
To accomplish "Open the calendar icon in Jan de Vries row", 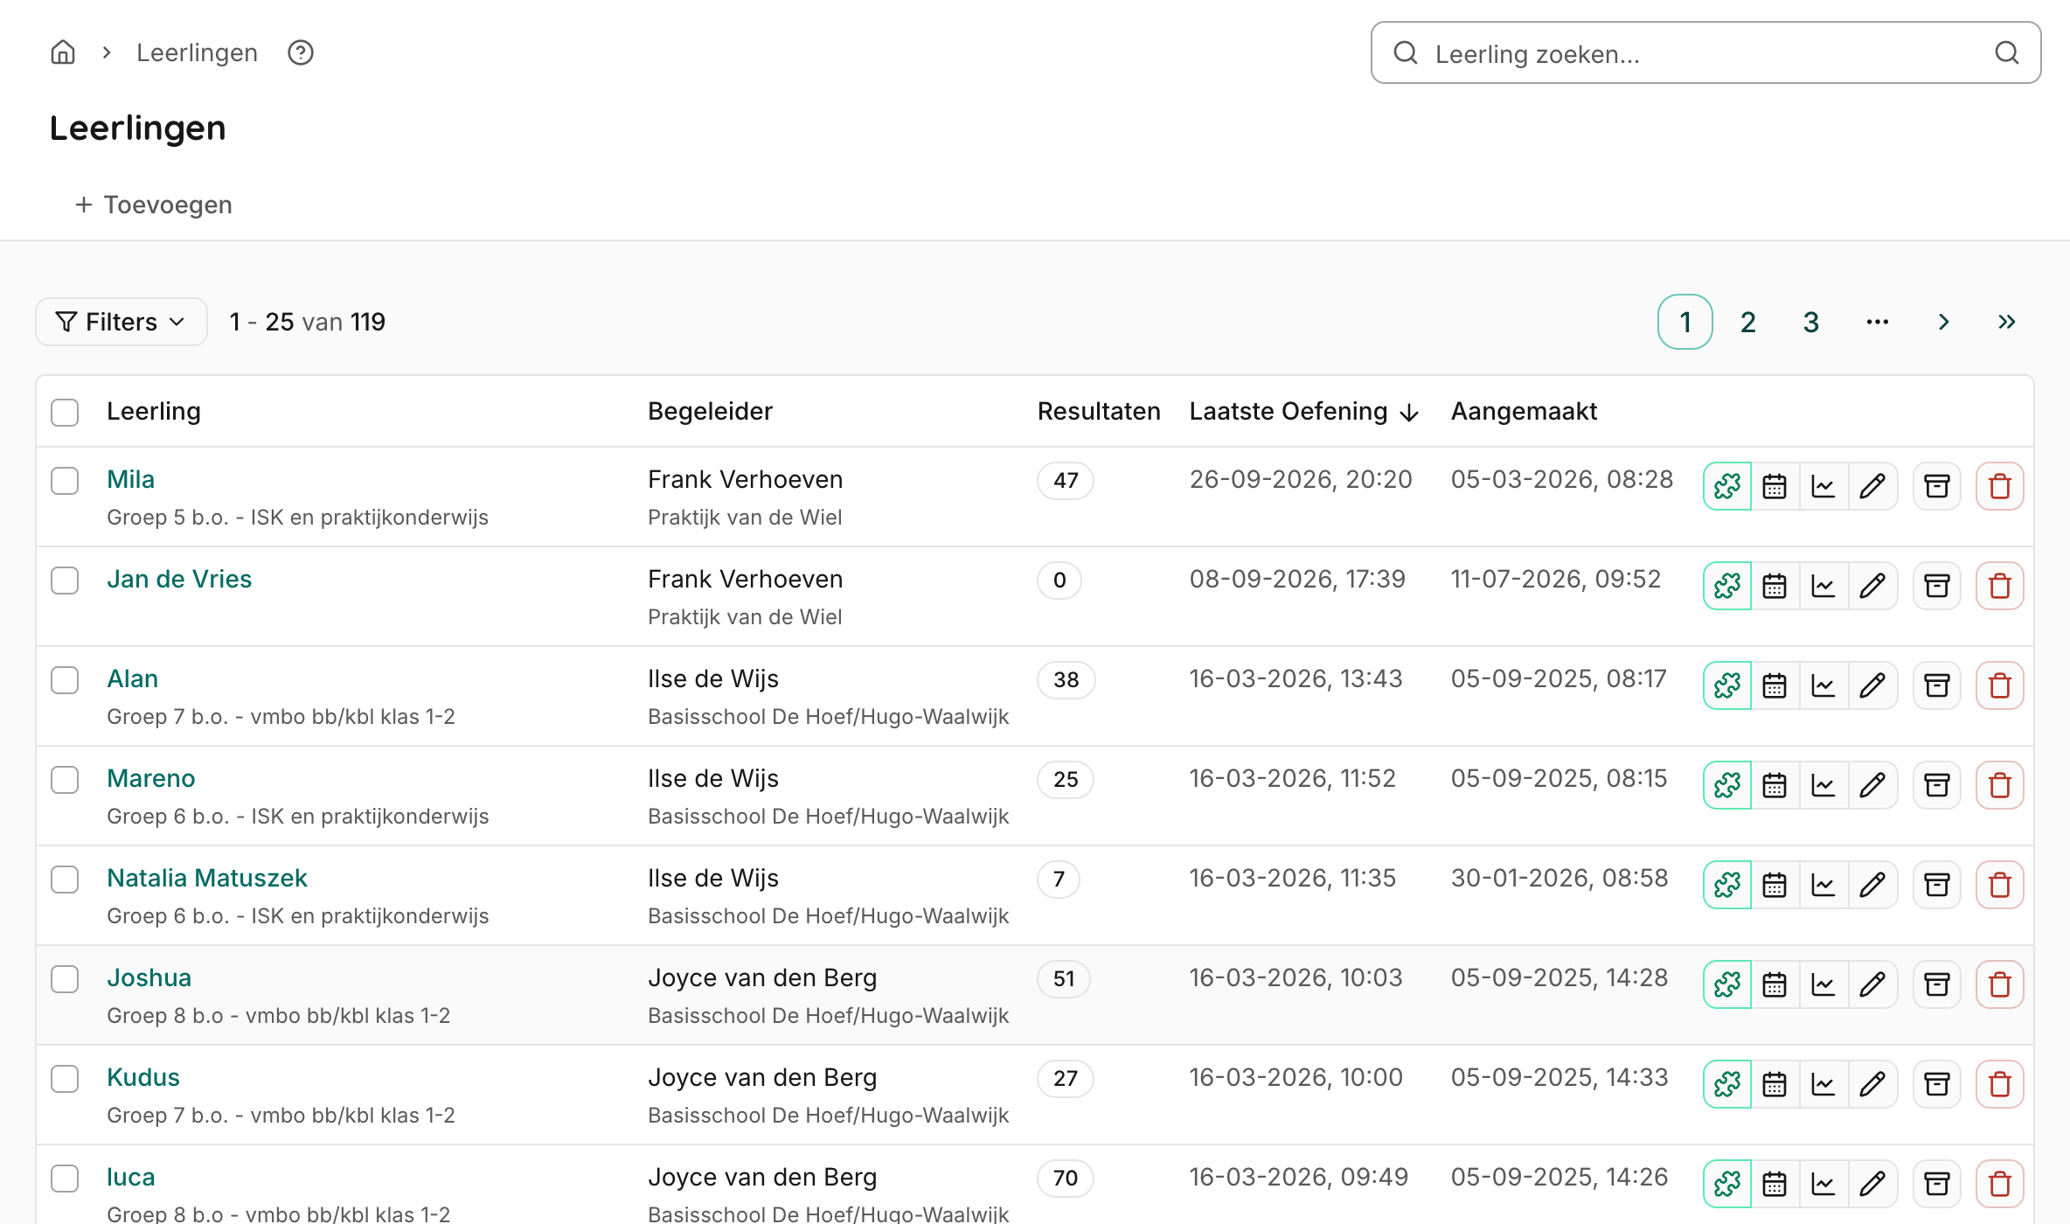I will 1775,586.
